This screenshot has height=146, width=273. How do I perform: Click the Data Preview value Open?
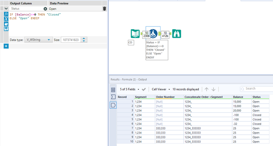coord(53,9)
